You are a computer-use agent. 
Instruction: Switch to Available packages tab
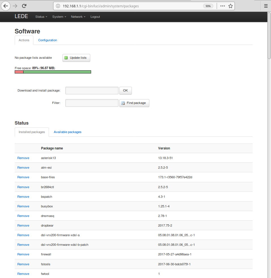pyautogui.click(x=67, y=132)
